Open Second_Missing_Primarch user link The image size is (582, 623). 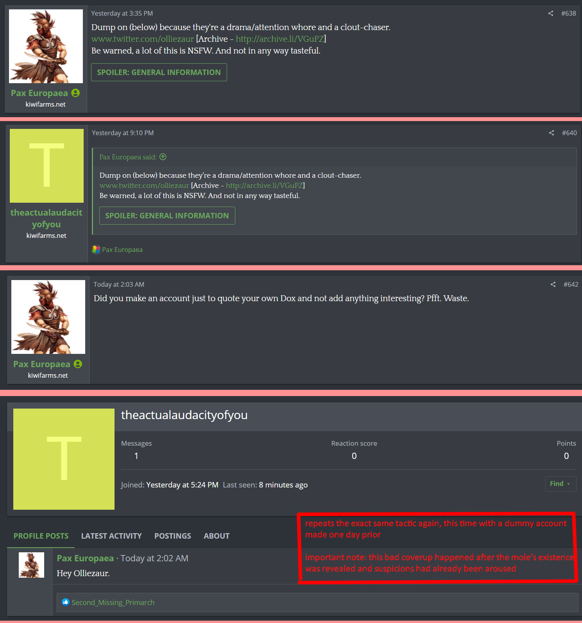click(113, 602)
